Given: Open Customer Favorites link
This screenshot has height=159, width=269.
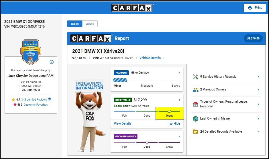Looking at the screenshot, I should coord(36,105).
